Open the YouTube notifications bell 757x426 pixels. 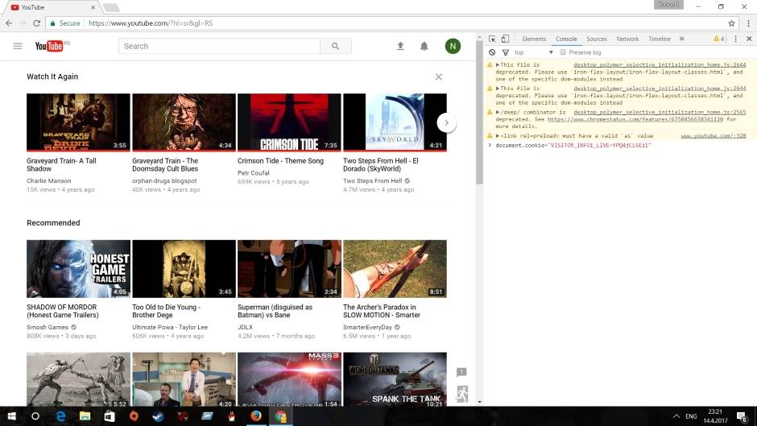[424, 47]
